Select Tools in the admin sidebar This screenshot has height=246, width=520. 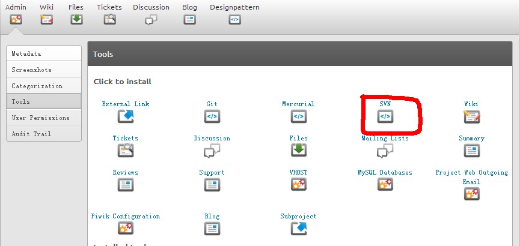[x=44, y=101]
